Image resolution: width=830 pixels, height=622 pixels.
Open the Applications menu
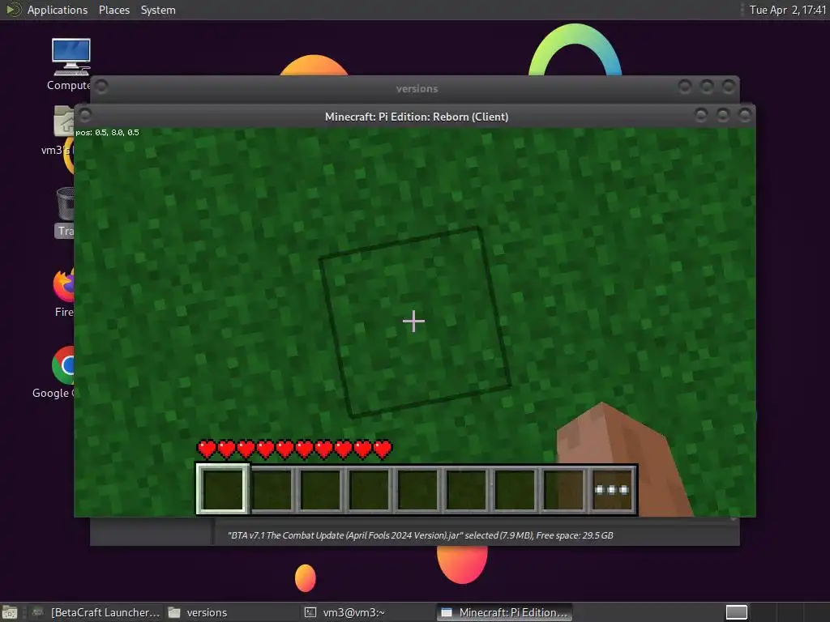coord(58,10)
